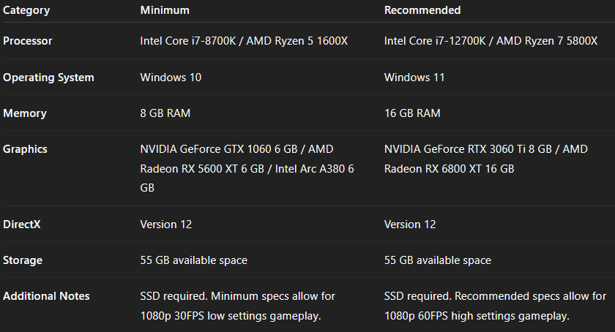
Task: Click the Windows 10 minimum cell
Action: click(171, 78)
